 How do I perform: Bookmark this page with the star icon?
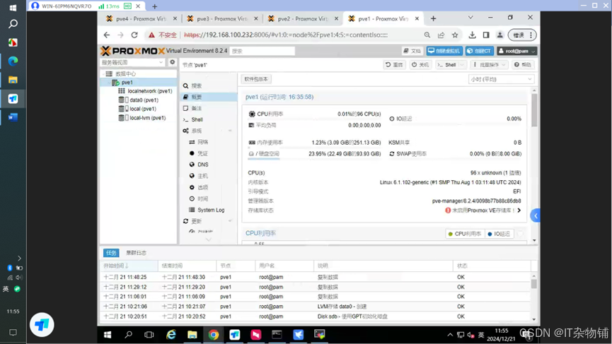[455, 35]
